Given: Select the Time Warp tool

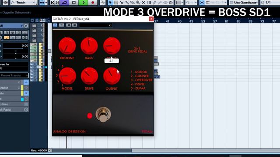Looking at the screenshot, I should click(149, 3).
